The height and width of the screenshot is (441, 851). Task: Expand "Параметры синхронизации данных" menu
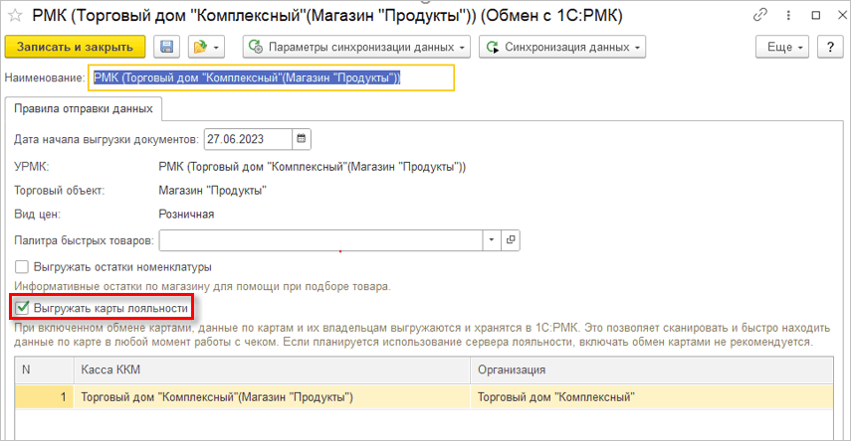coord(356,47)
